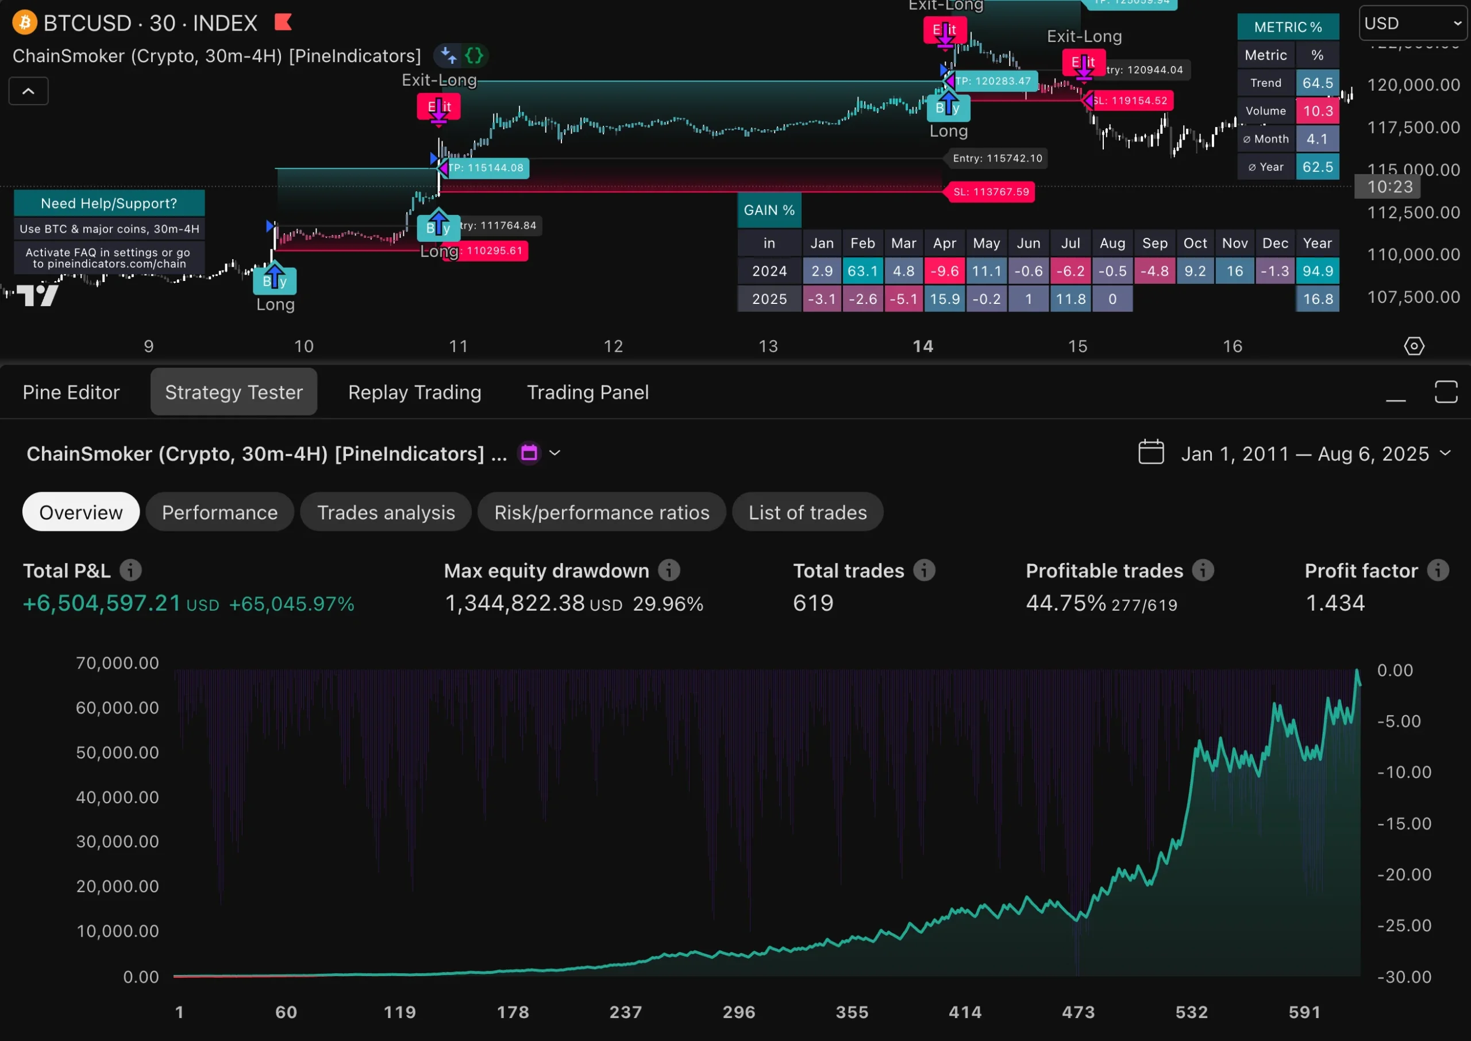Click the SL: 113767.59 label
The width and height of the screenshot is (1471, 1041).
[x=991, y=192]
